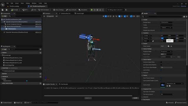Add a new graph with Graphs plus icon

(x=41, y=53)
